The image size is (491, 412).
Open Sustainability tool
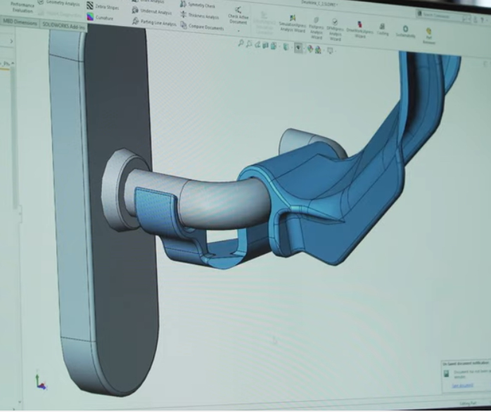[x=405, y=32]
